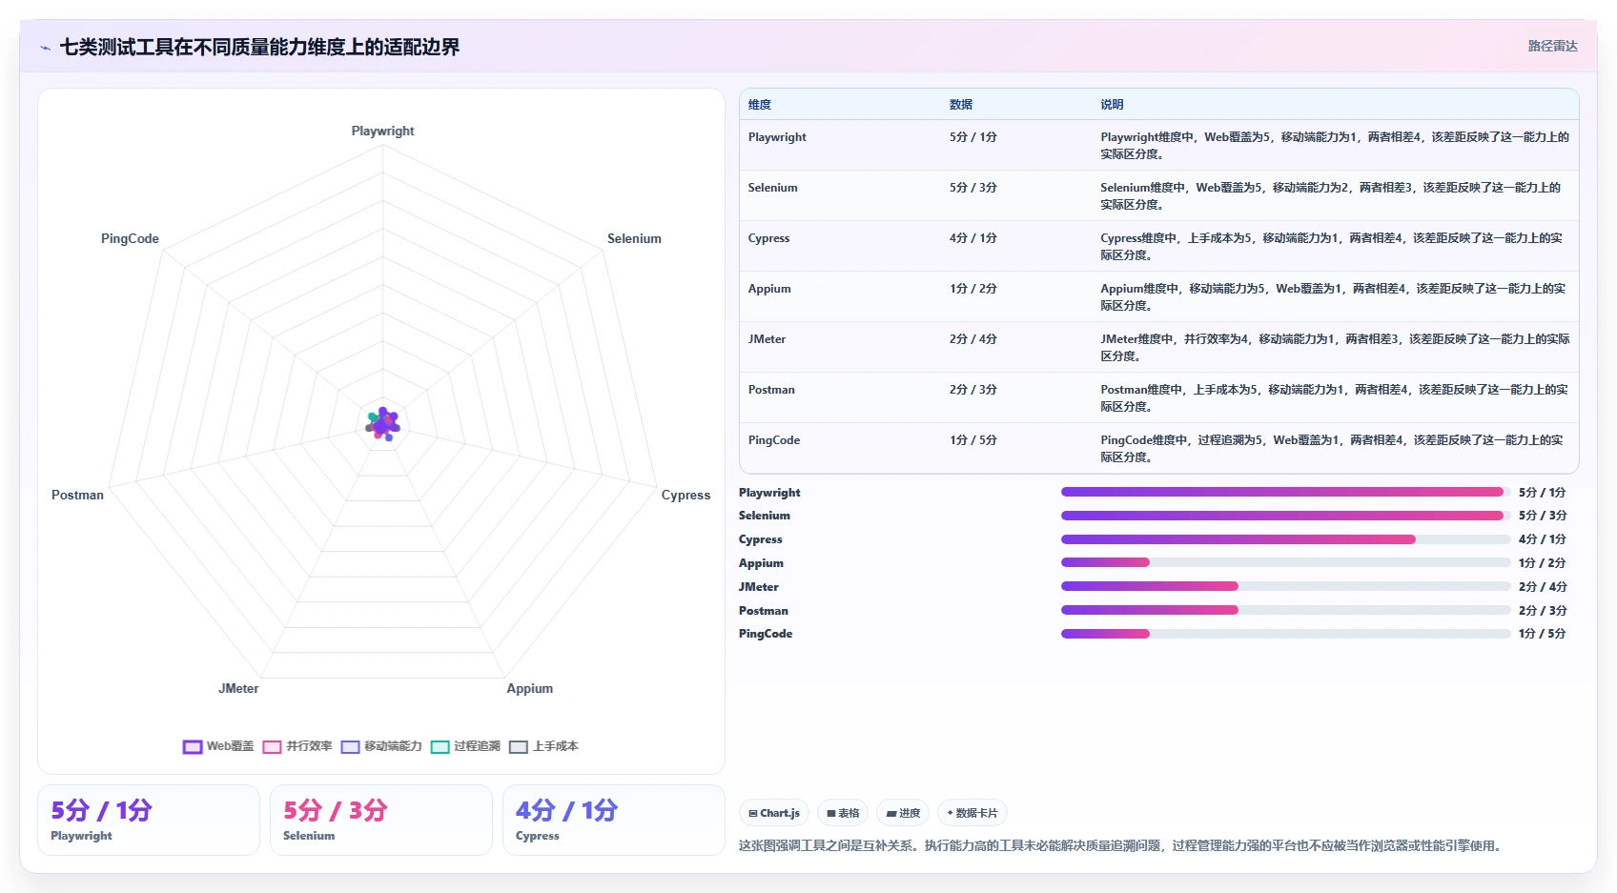The image size is (1617, 893).
Task: Click the data cluster at radar chart center
Action: [383, 423]
